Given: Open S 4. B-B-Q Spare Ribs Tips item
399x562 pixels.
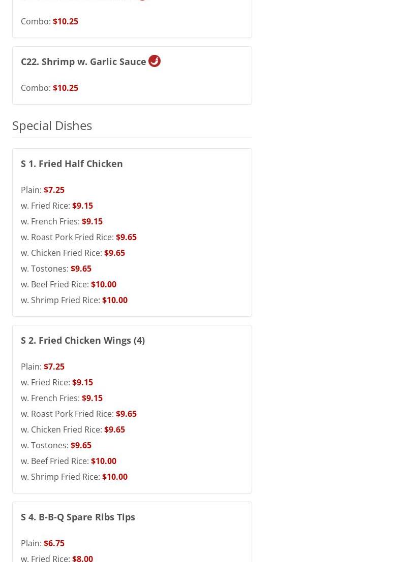Looking at the screenshot, I should click(78, 517).
